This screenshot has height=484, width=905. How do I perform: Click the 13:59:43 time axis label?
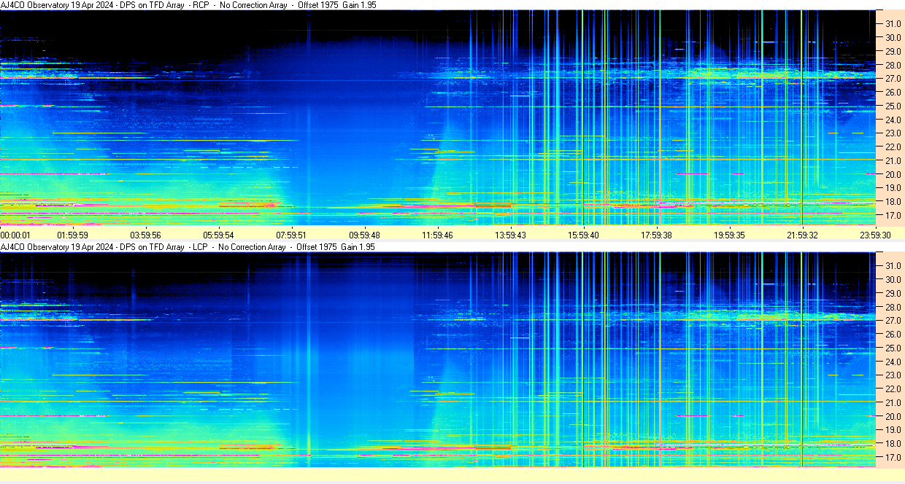coord(510,235)
